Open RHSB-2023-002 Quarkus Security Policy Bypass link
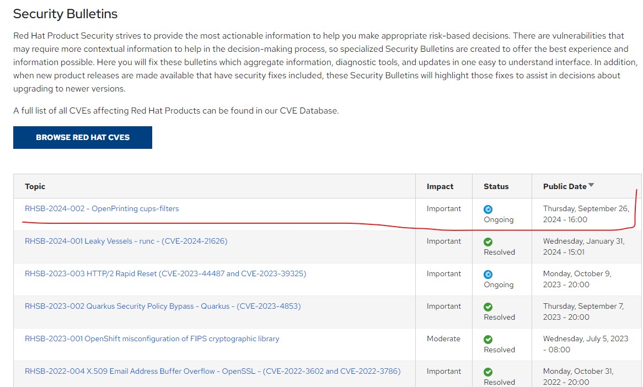Viewport: 643px width, 387px height. [x=163, y=307]
